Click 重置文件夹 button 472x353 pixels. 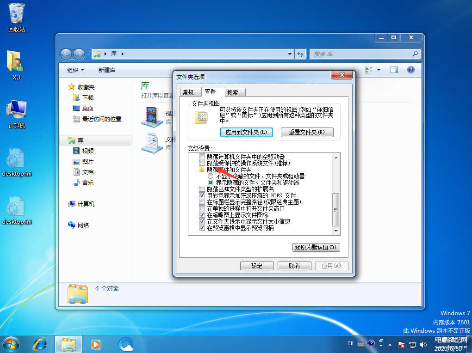click(x=307, y=132)
